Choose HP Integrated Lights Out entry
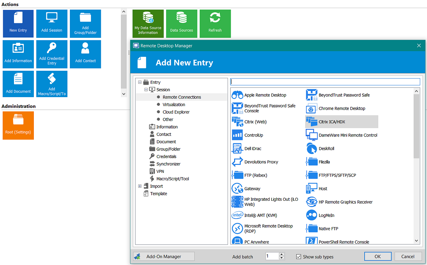This screenshot has width=427, height=265. 265,202
